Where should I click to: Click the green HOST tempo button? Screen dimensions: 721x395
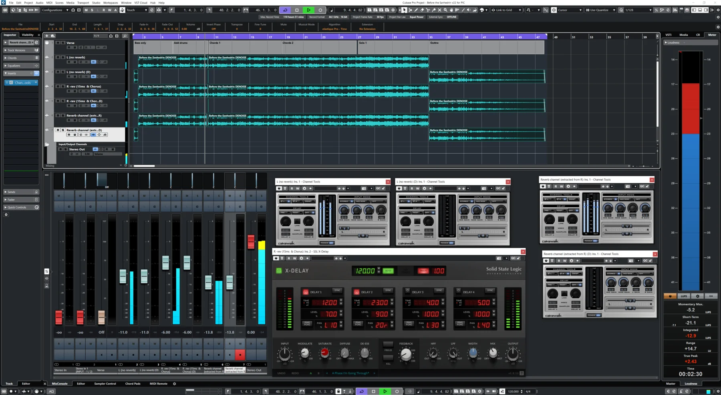pyautogui.click(x=388, y=271)
